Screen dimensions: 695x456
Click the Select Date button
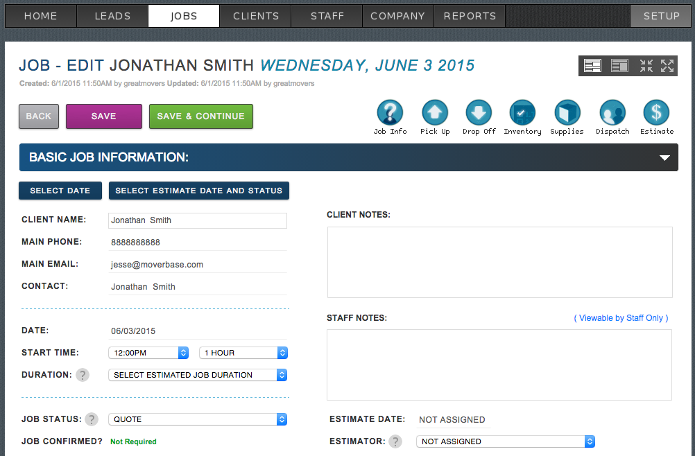point(60,191)
